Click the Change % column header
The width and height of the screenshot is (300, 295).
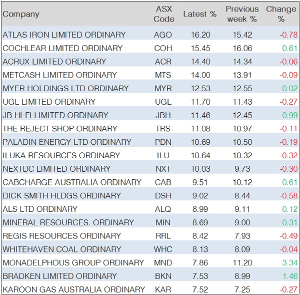[x=280, y=14]
